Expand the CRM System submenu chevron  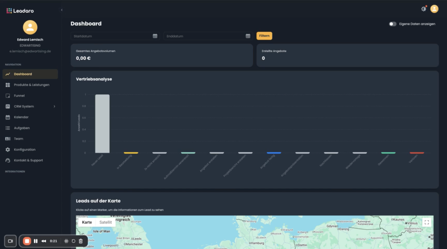[x=54, y=107]
